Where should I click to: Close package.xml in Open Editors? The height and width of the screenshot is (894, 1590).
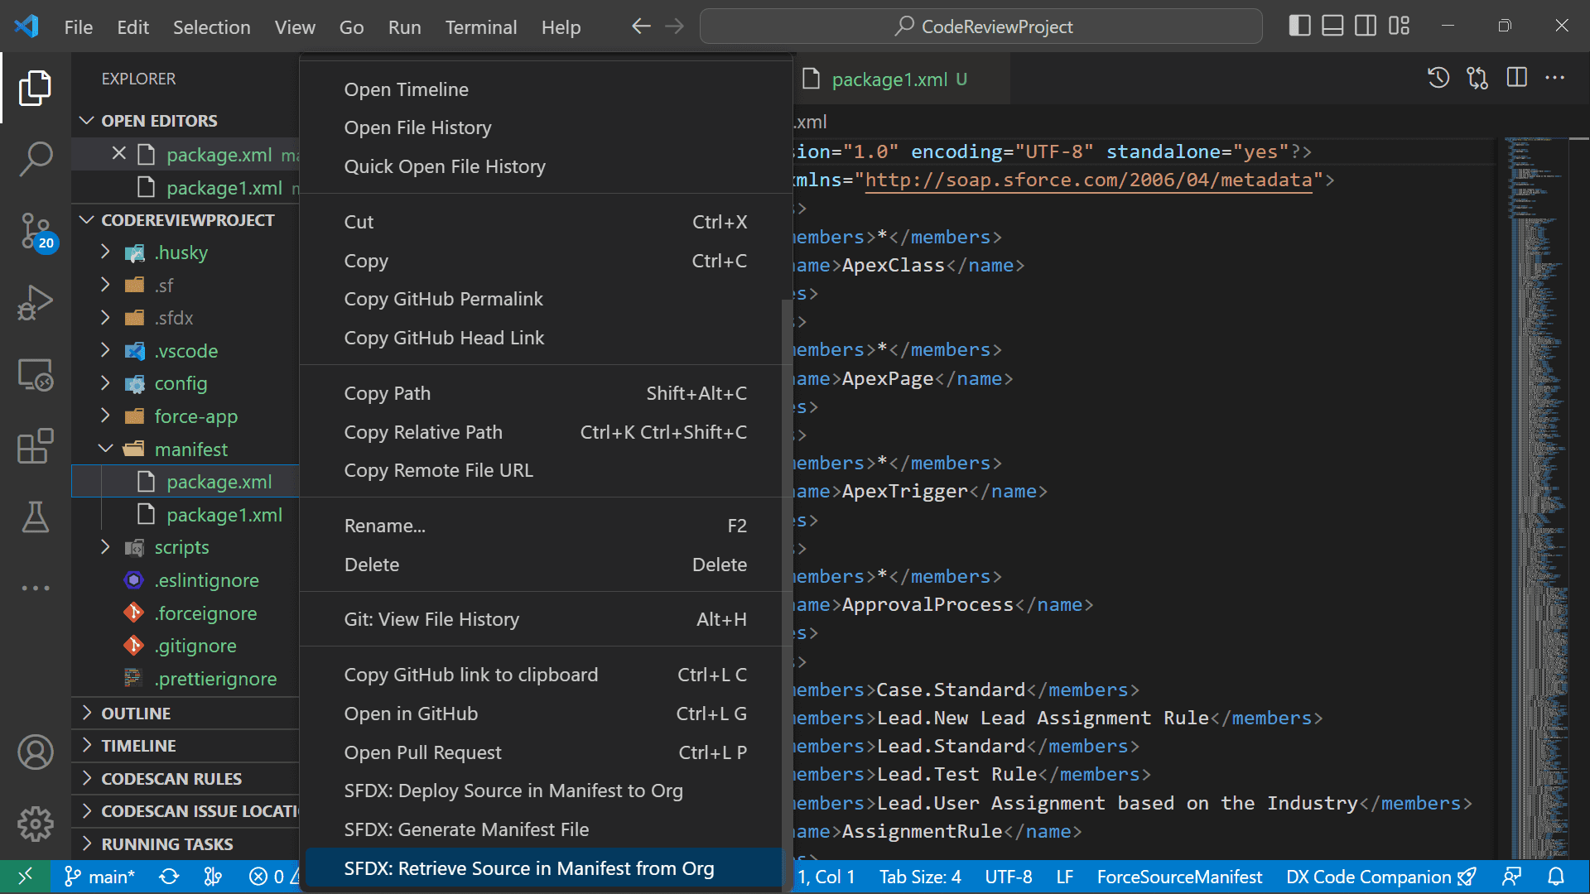118,154
